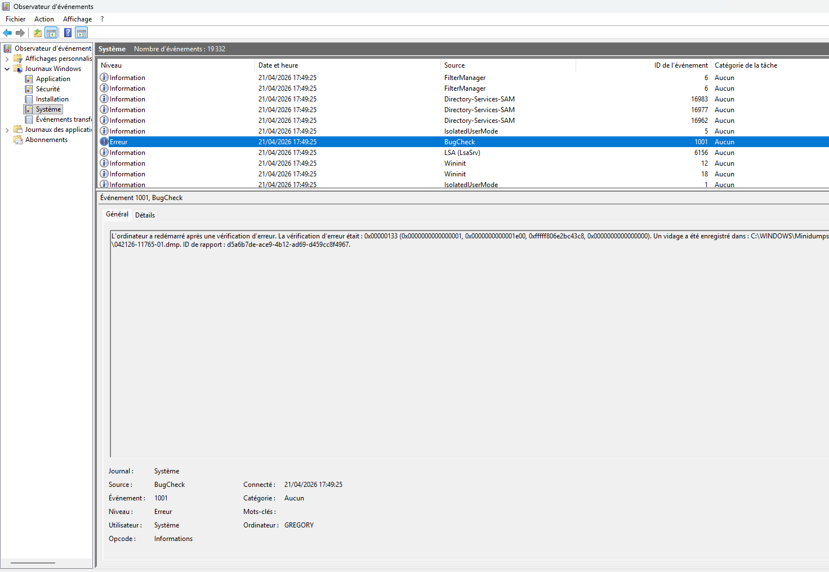Toggle the console tree pane toolbar icon
Viewport: 829px width, 572px height.
51,33
